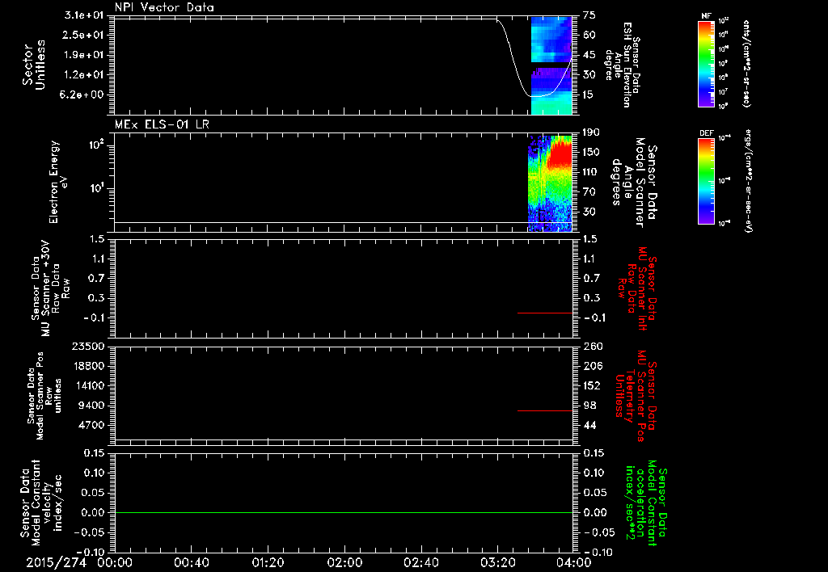
Task: Pick the "02:40" time axis label
Action: pos(420,562)
